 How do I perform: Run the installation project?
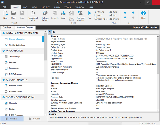click(90, 15)
